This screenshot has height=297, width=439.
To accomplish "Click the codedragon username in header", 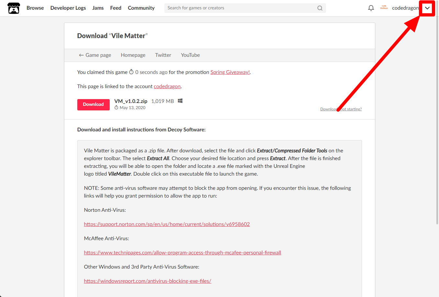I will [405, 8].
